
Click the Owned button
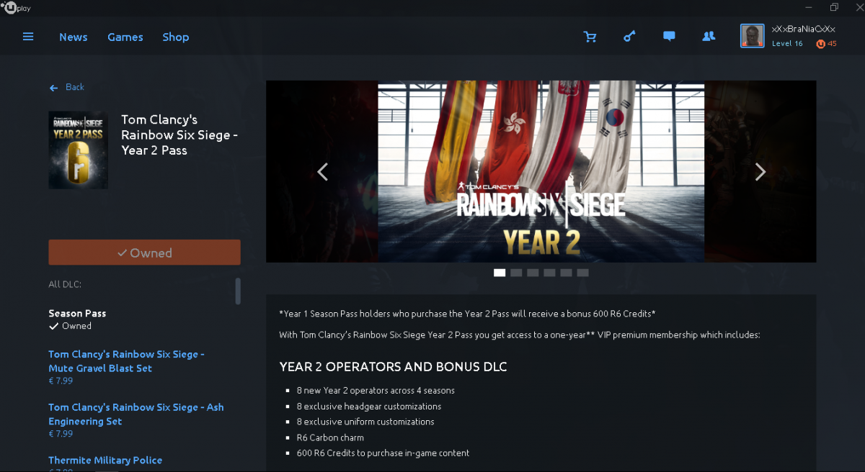pos(144,253)
